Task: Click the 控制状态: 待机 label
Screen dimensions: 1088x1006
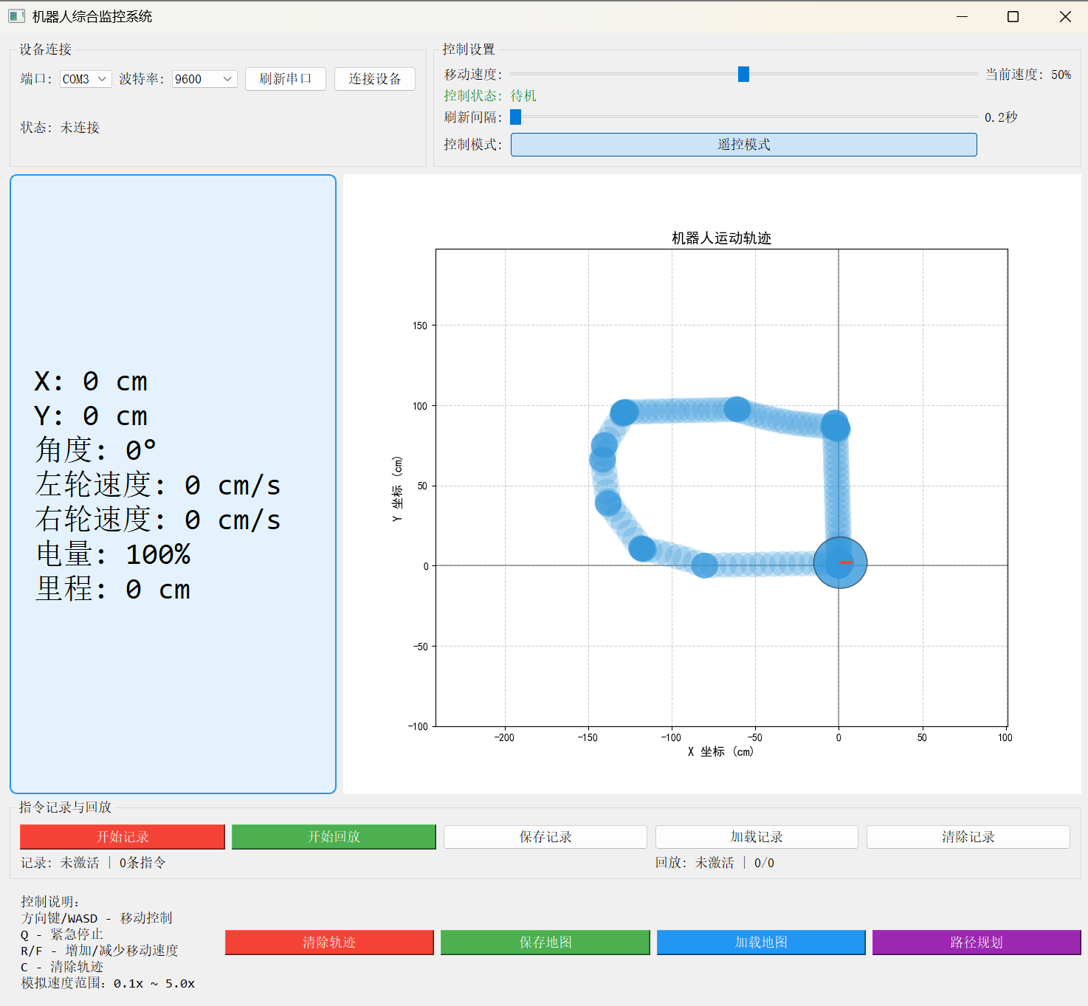Action: click(x=490, y=96)
